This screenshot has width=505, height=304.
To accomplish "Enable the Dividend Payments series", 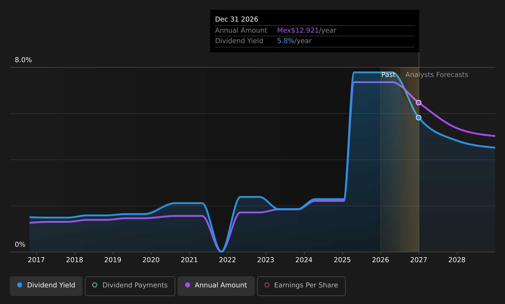I will coord(130,286).
